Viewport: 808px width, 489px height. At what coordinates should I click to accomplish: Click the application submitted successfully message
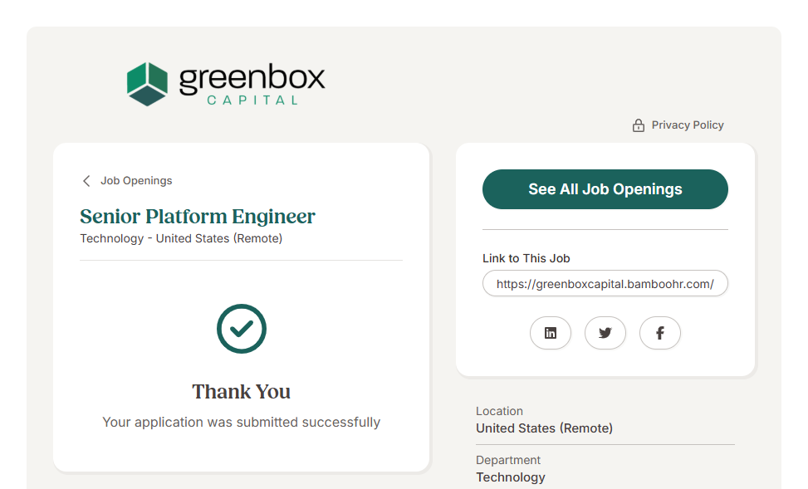pos(242,423)
